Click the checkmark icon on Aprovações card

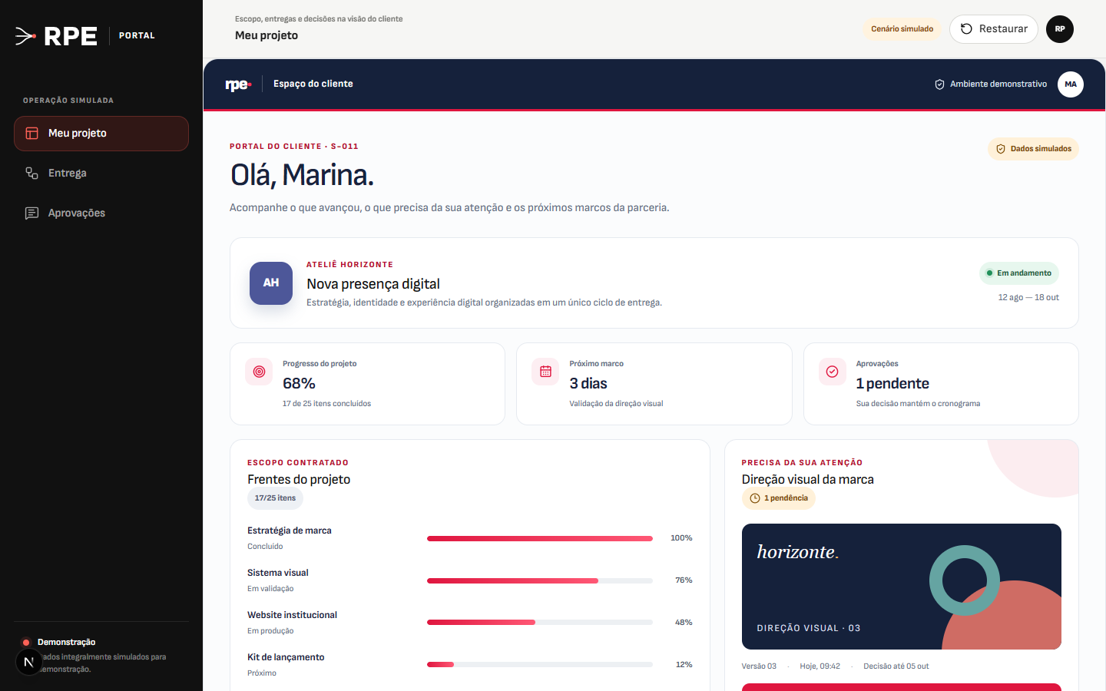tap(832, 372)
